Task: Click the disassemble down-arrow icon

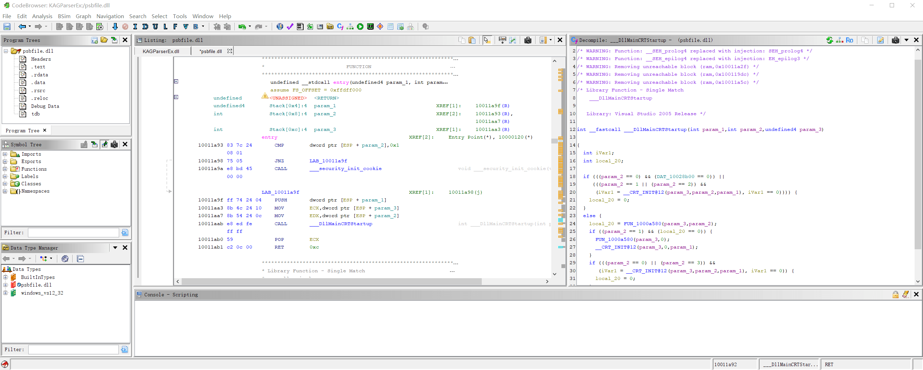Action: point(115,27)
